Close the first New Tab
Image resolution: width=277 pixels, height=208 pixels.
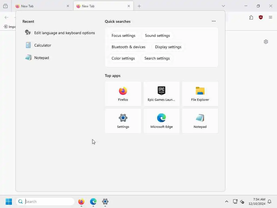point(68,6)
